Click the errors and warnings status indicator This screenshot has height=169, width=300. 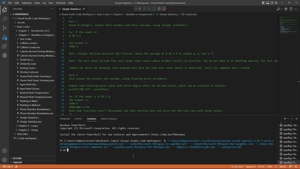[7, 167]
